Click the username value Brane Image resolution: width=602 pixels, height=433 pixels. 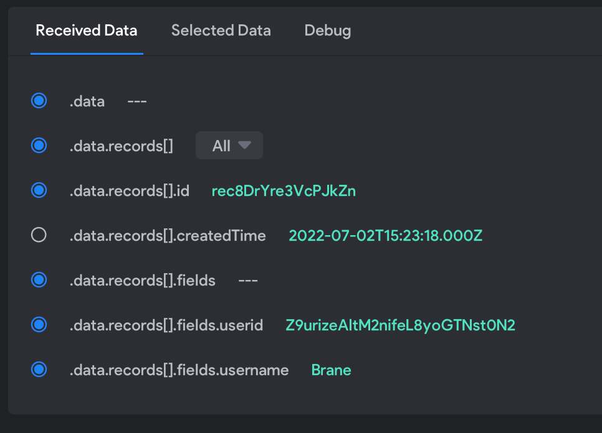(332, 370)
